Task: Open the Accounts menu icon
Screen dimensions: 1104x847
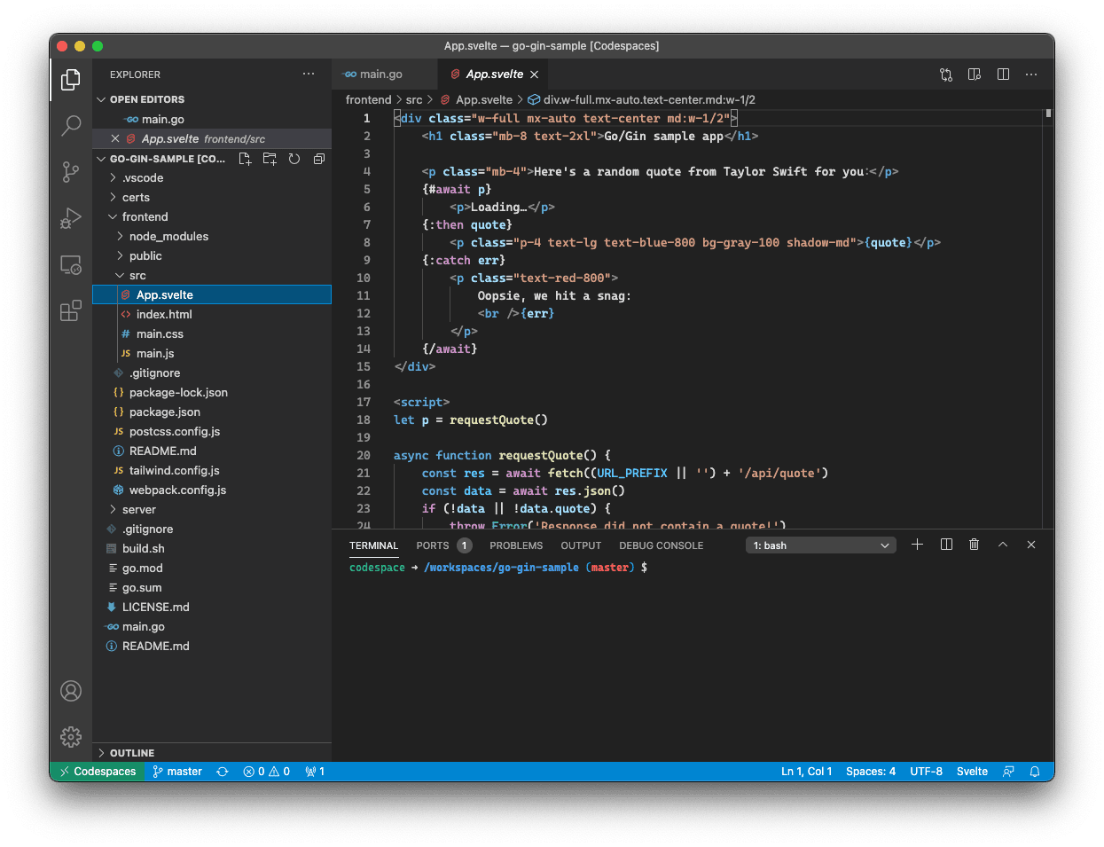Action: pyautogui.click(x=71, y=691)
